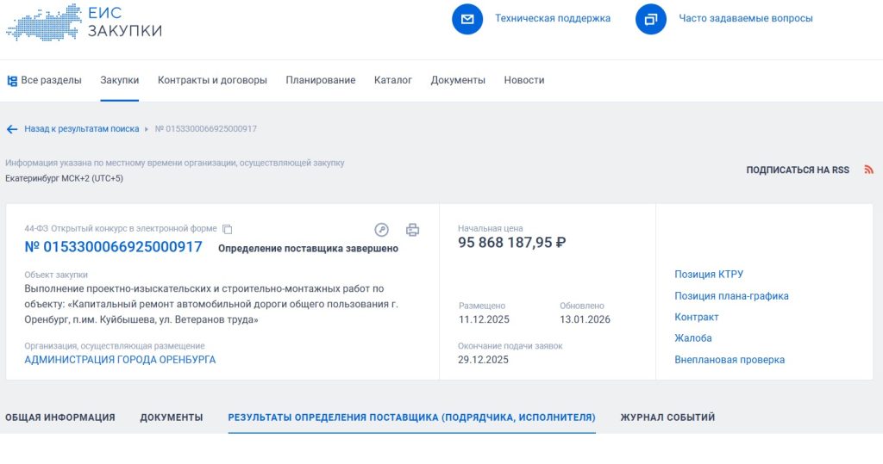Open 'Контракты и договоры' menu
The width and height of the screenshot is (883, 464).
pyautogui.click(x=212, y=80)
